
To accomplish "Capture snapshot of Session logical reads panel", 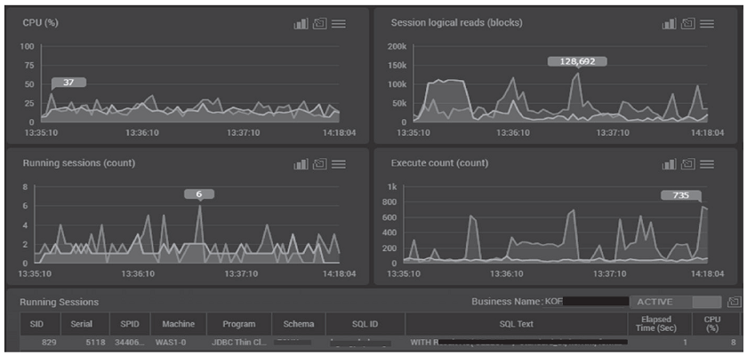I will pyautogui.click(x=687, y=24).
